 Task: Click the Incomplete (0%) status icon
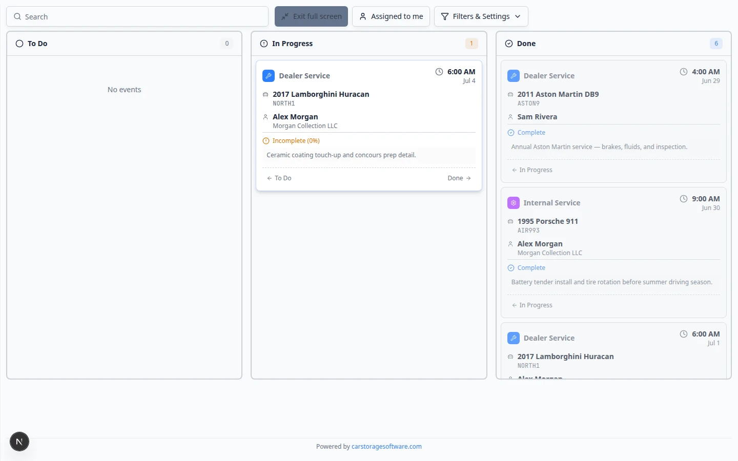pyautogui.click(x=266, y=141)
